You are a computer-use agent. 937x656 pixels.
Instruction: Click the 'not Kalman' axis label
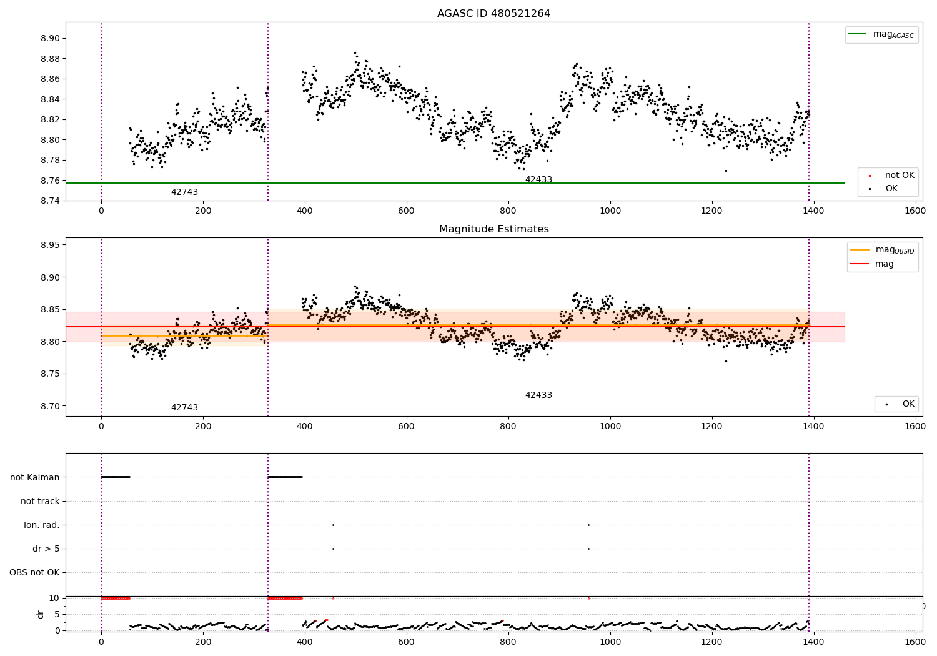click(35, 477)
